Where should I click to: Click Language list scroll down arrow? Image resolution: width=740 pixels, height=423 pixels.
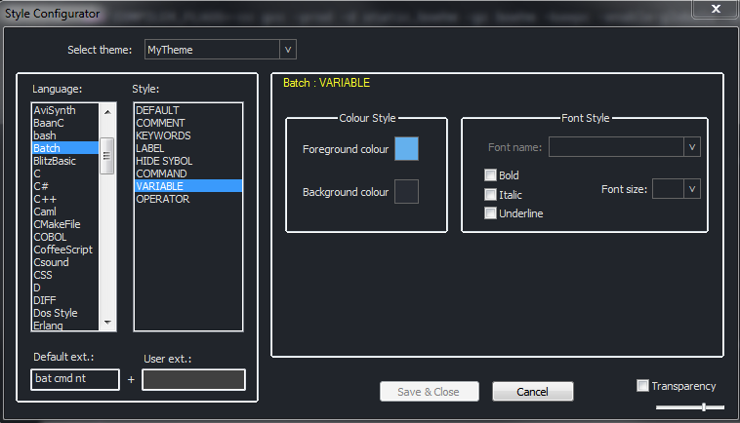(x=107, y=323)
